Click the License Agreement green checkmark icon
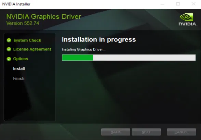Image resolution: width=201 pixels, height=140 pixels. click(x=9, y=49)
